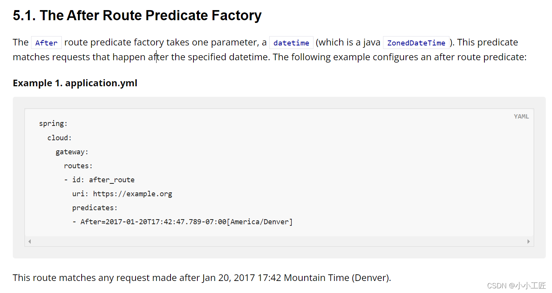Click the YAML language label

pos(521,117)
